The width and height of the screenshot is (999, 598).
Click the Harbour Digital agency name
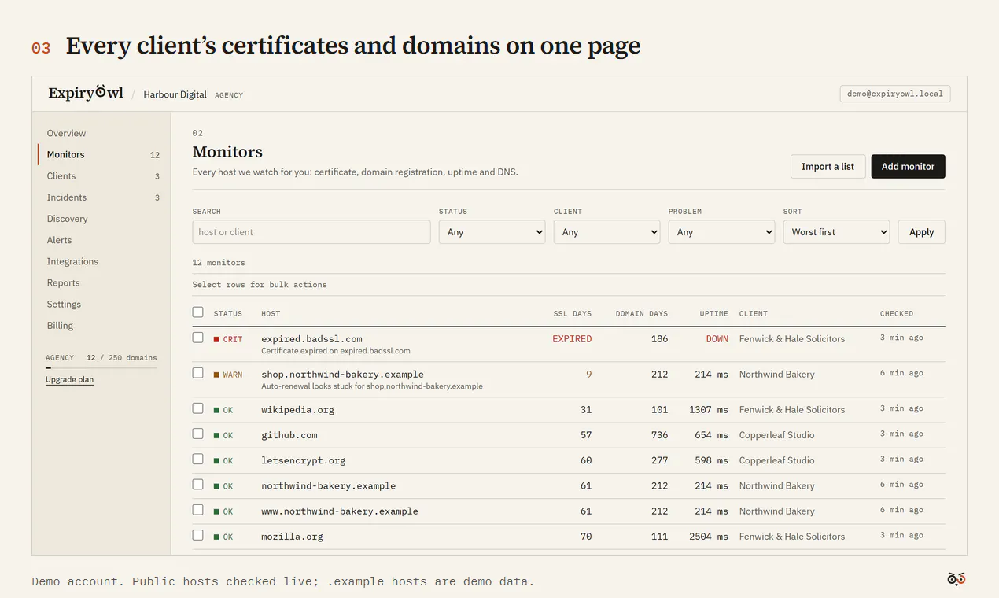pos(175,94)
